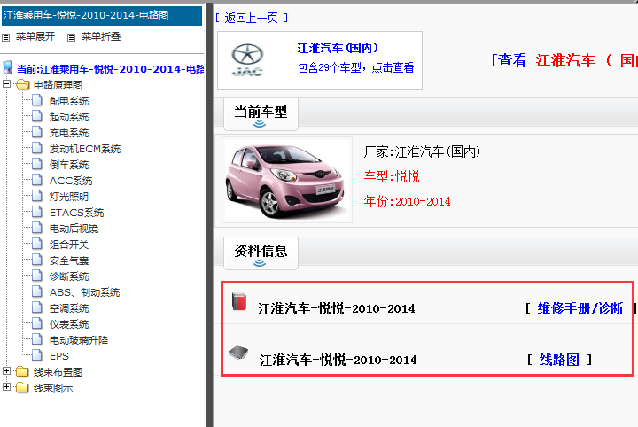
Task: Click the 当前:江淮乘用车-悦悦 root tree label
Action: click(110, 69)
